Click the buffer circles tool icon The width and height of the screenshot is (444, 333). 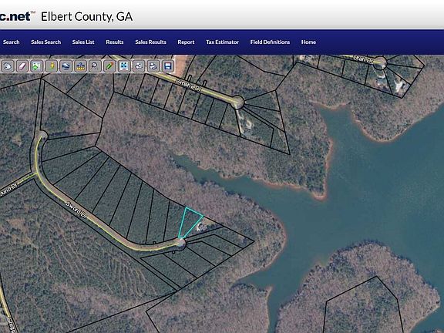[x=139, y=66]
